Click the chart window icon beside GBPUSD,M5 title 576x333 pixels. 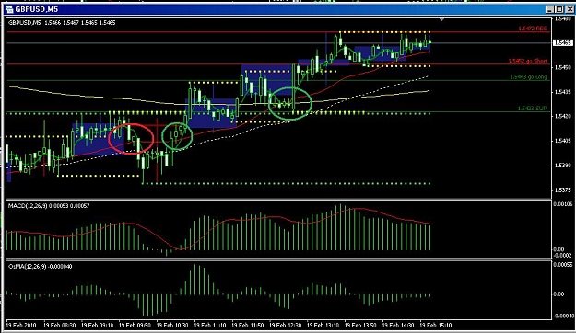(x=9, y=9)
